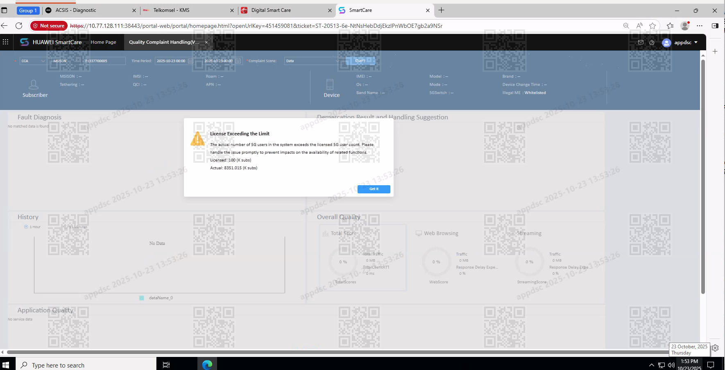The image size is (725, 370).
Task: Click the Web Browsing monitor icon
Action: click(x=419, y=233)
